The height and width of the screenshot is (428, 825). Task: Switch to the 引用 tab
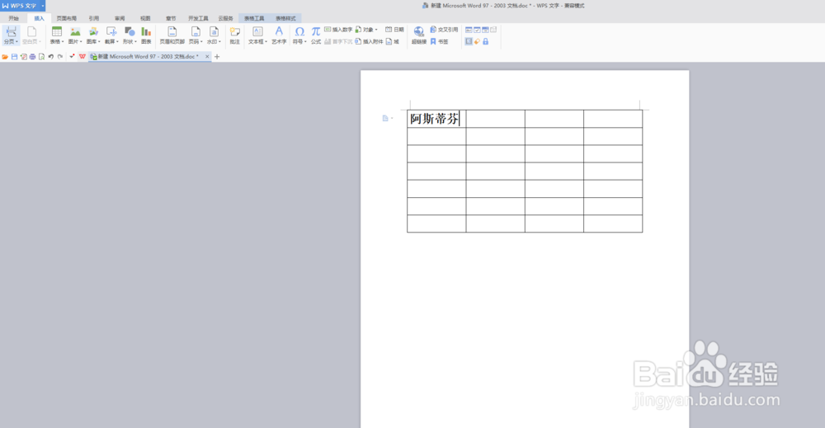pyautogui.click(x=94, y=18)
